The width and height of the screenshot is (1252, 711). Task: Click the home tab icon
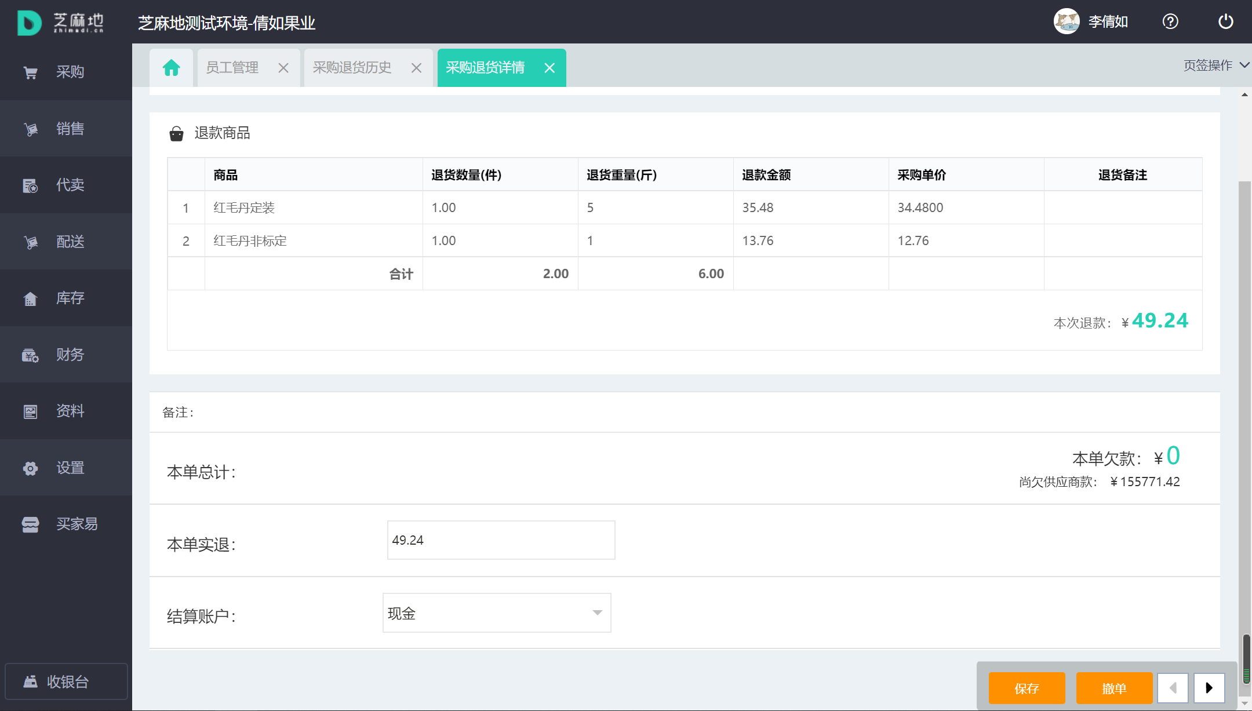171,68
